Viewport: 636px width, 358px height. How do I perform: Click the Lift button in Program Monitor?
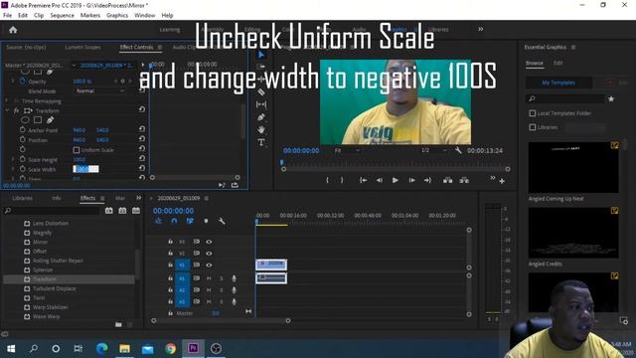(448, 180)
